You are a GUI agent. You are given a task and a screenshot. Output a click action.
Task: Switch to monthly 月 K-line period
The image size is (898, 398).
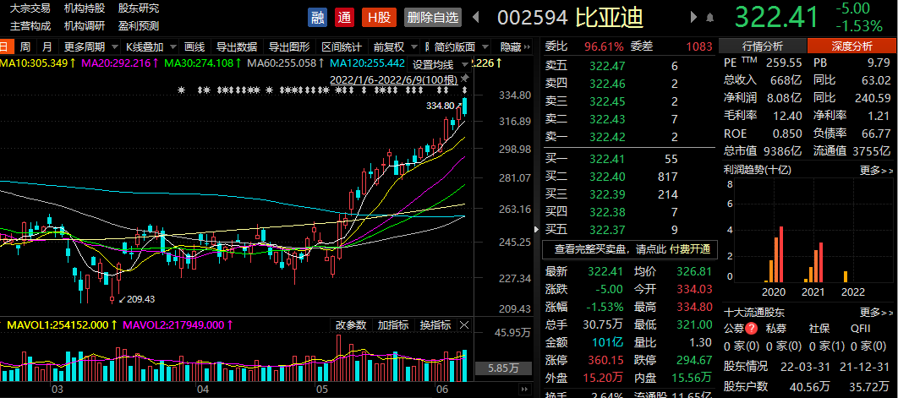[47, 47]
